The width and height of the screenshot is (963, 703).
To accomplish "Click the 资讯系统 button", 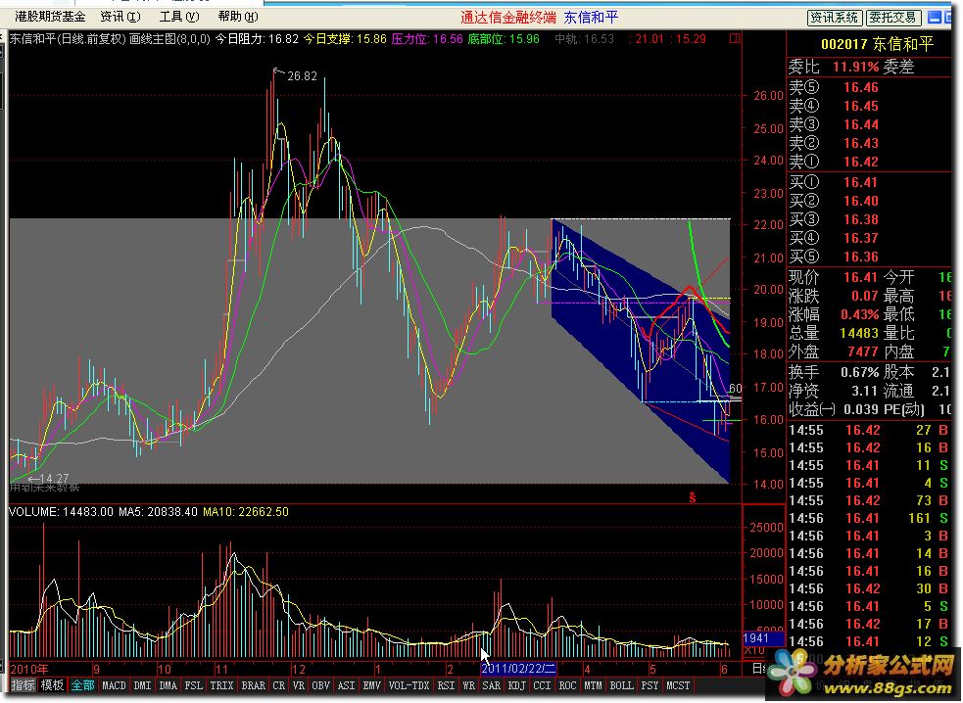I will point(835,18).
